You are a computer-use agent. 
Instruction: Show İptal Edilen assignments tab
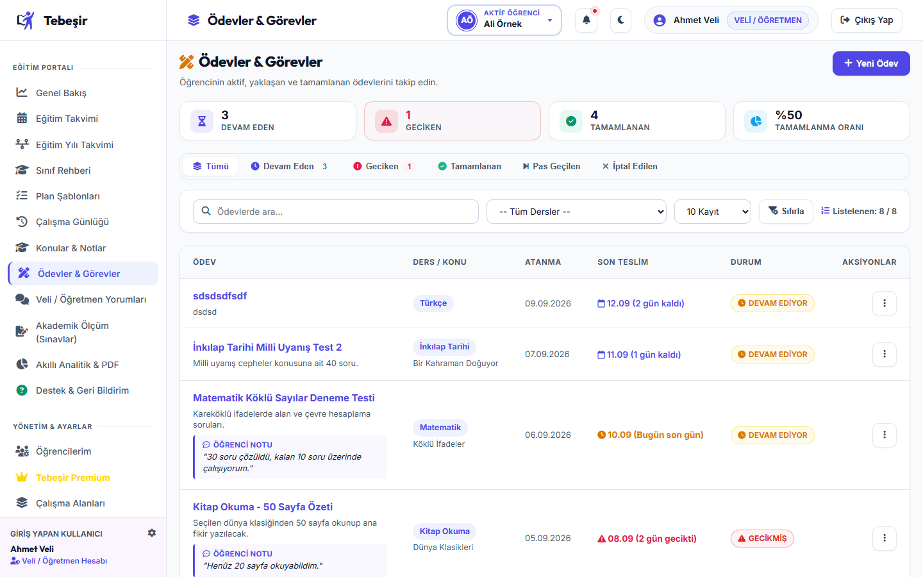point(629,166)
